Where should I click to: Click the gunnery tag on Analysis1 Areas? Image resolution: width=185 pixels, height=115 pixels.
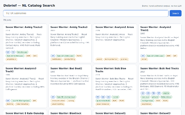point(124,59)
